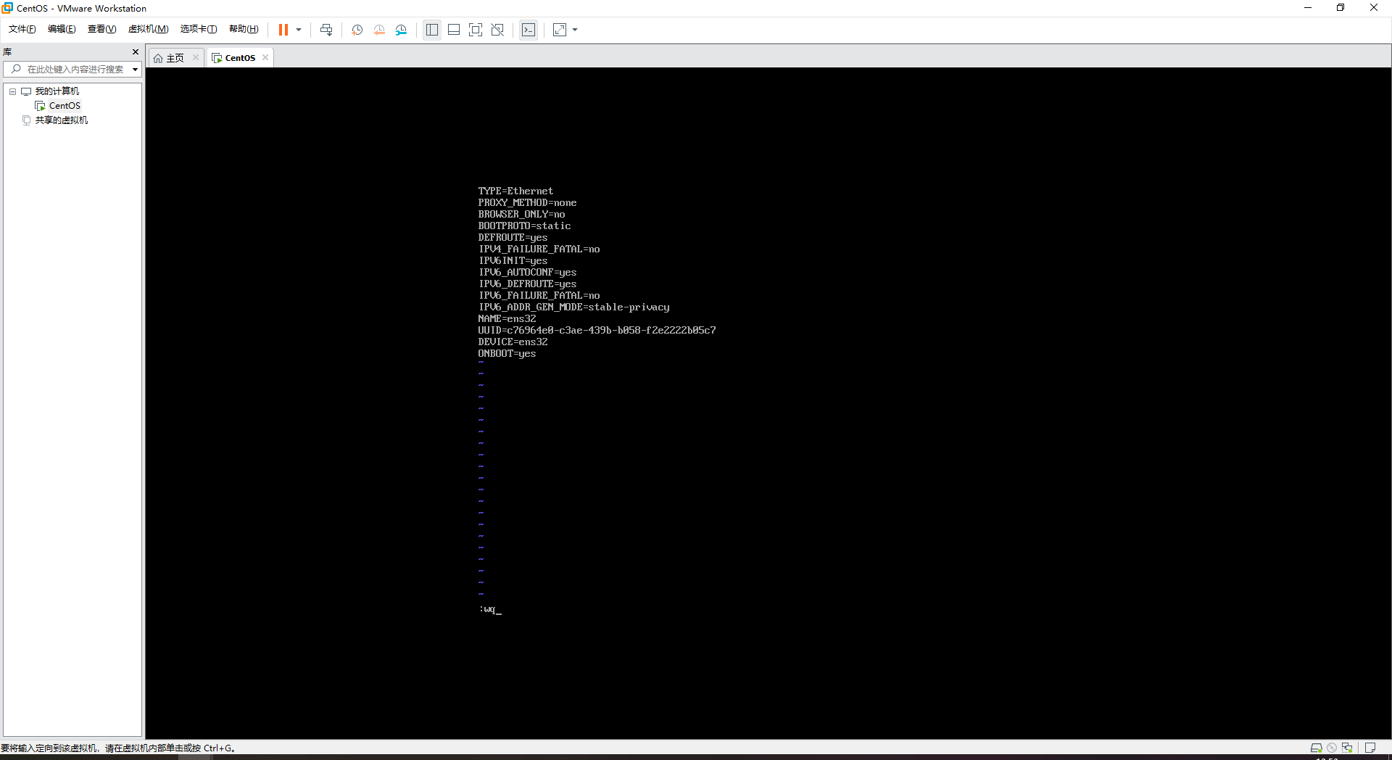Click the hard disk status icon

pos(1317,748)
